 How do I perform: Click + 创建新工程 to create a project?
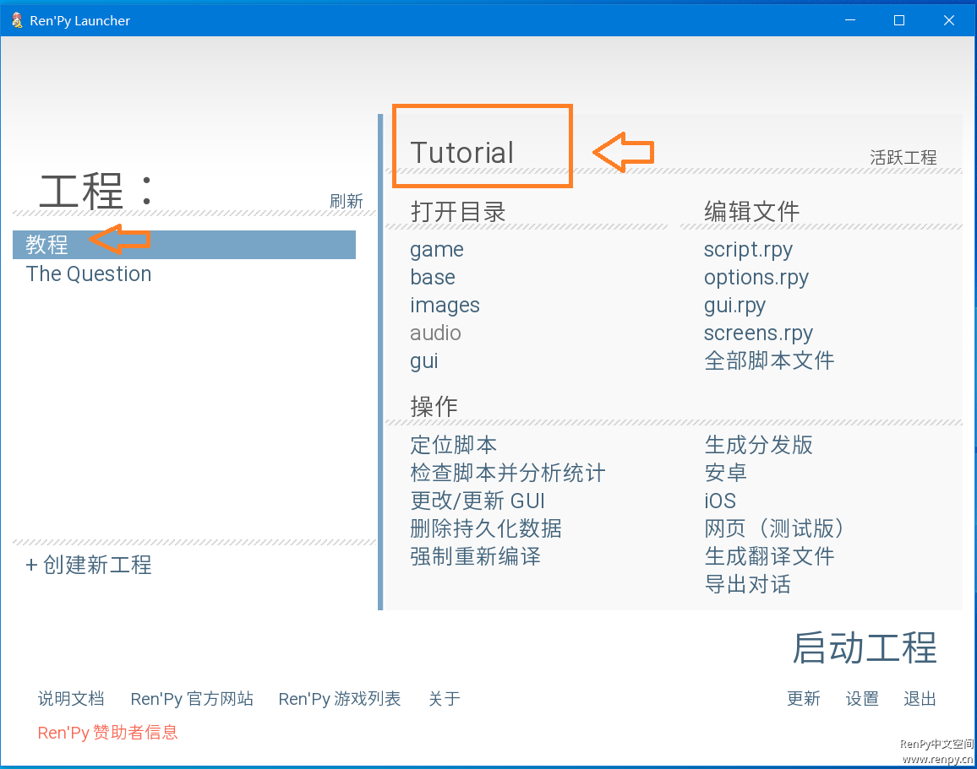89,565
